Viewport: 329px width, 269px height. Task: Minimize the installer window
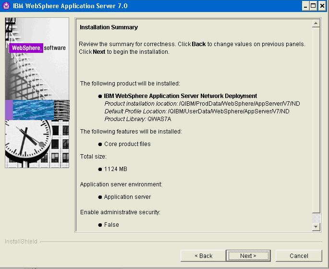pos(305,6)
